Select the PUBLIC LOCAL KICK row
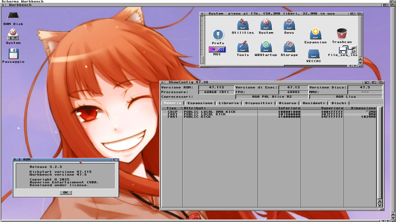The width and height of the screenshot is (396, 222). [x=269, y=114]
